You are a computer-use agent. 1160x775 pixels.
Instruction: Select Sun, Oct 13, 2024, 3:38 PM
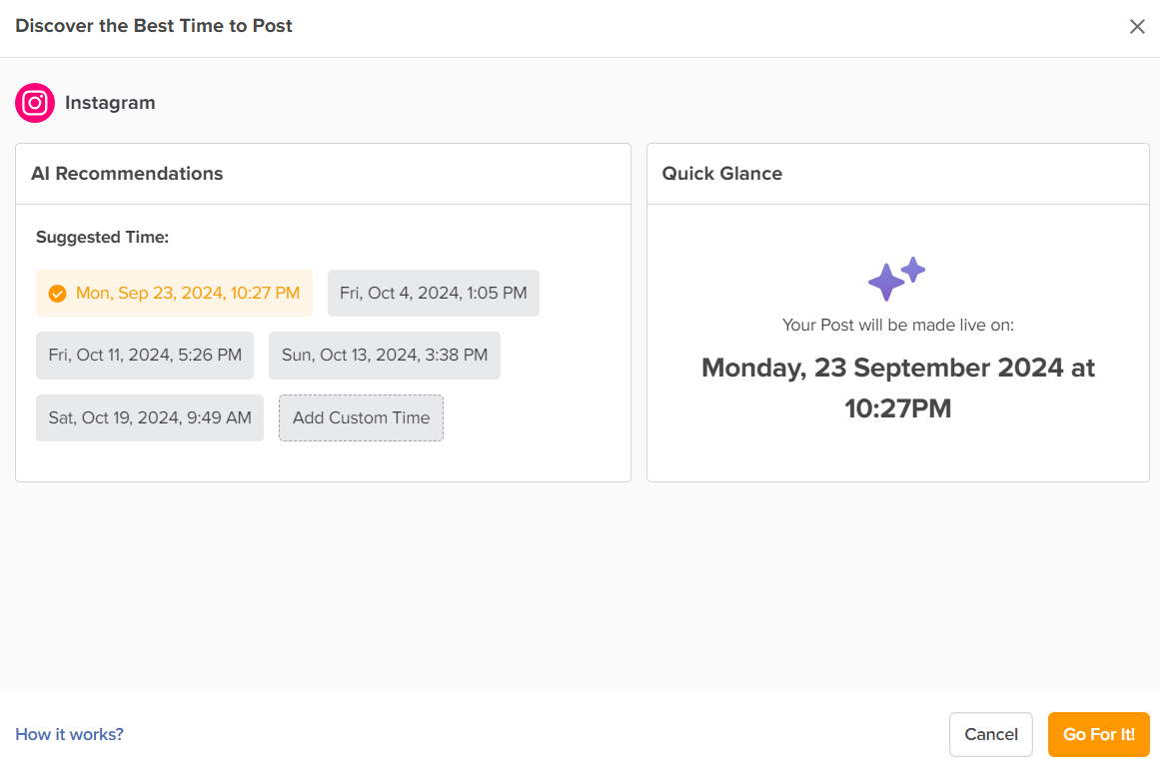pos(384,355)
